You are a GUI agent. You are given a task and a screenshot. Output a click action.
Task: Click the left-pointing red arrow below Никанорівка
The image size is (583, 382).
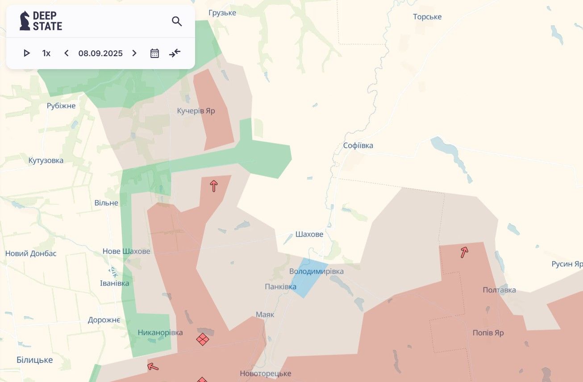153,366
